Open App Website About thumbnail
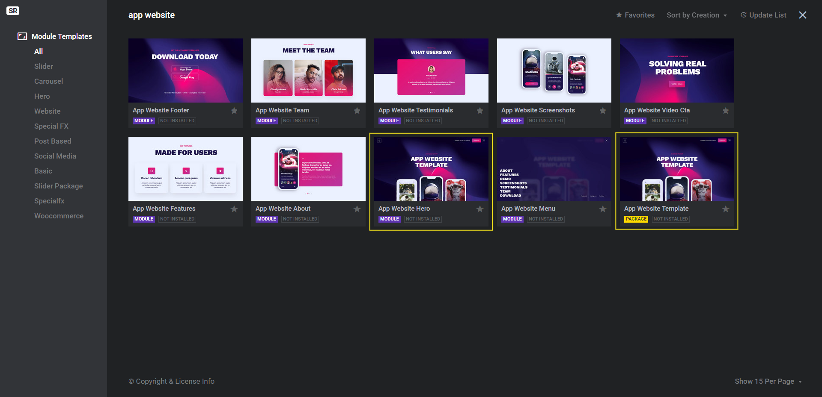The image size is (822, 397). click(308, 169)
